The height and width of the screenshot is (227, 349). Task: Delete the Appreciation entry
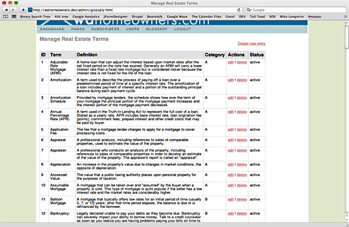pyautogui.click(x=242, y=164)
